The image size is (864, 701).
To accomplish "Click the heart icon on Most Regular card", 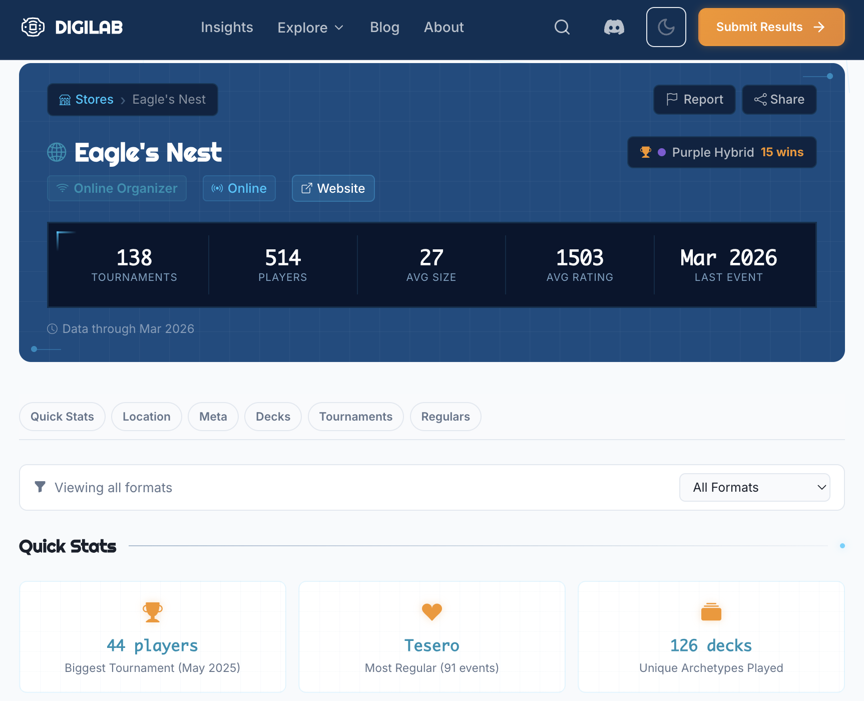I will (x=432, y=612).
